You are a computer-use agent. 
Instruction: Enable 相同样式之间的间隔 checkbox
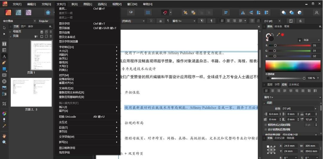[266, 125]
